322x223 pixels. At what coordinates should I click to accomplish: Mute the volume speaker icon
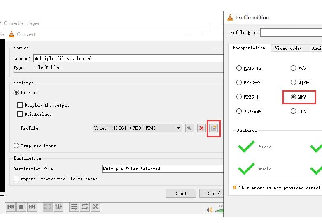210,210
